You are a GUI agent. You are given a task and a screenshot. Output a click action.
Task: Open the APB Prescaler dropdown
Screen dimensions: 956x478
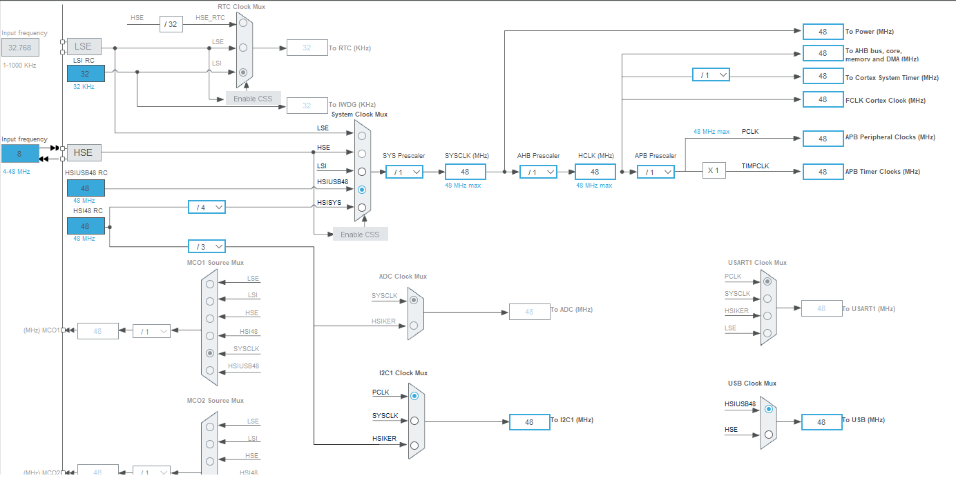tap(655, 171)
